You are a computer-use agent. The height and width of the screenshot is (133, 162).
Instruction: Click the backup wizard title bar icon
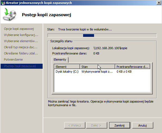point(3,3)
